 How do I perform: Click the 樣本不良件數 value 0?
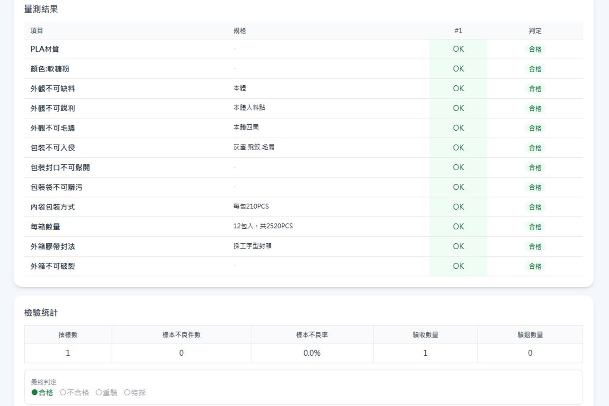point(181,353)
